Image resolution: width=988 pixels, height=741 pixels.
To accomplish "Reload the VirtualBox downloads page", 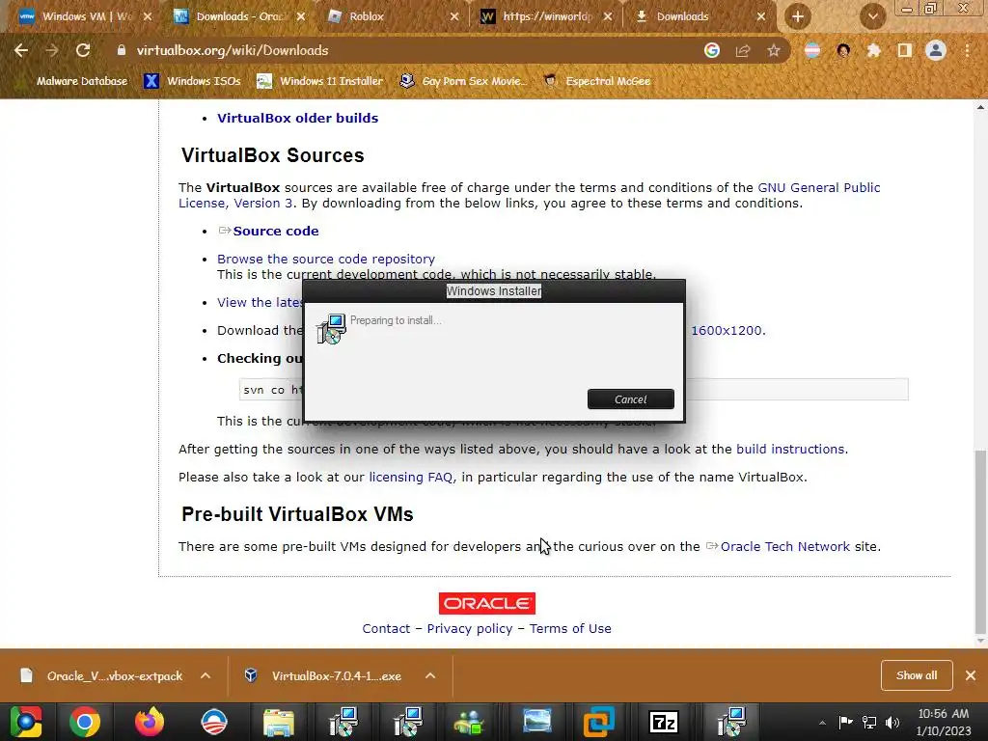I will pyautogui.click(x=83, y=50).
